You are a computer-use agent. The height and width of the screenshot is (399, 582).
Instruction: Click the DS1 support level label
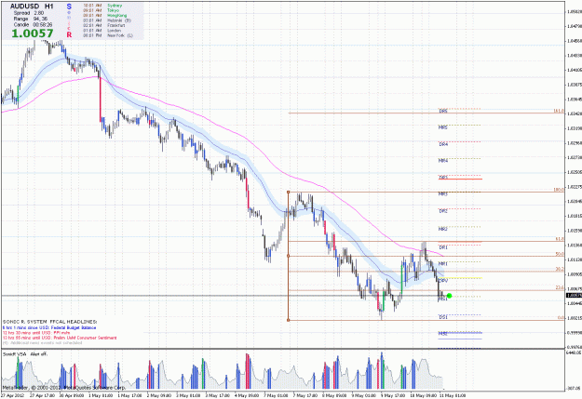pyautogui.click(x=443, y=317)
